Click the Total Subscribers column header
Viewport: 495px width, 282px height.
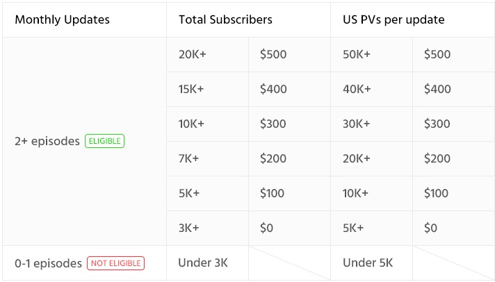point(225,19)
